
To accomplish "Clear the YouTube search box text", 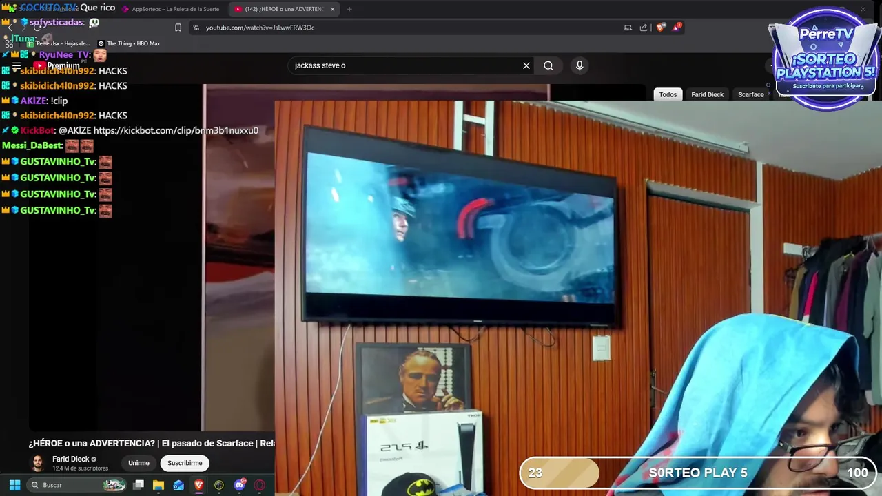I will click(526, 65).
